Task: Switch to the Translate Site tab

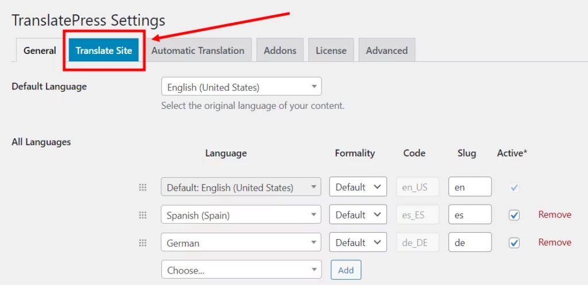Action: 104,50
